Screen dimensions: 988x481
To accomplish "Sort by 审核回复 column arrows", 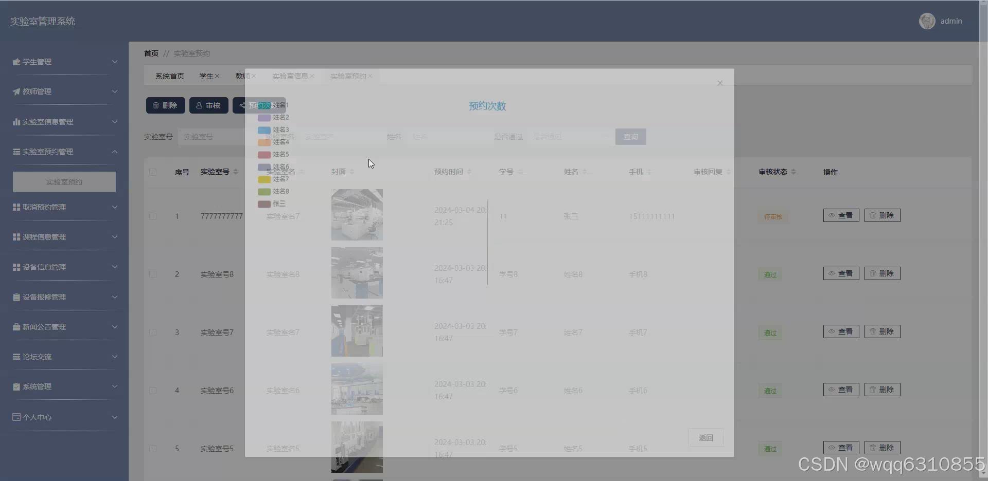I will point(729,172).
